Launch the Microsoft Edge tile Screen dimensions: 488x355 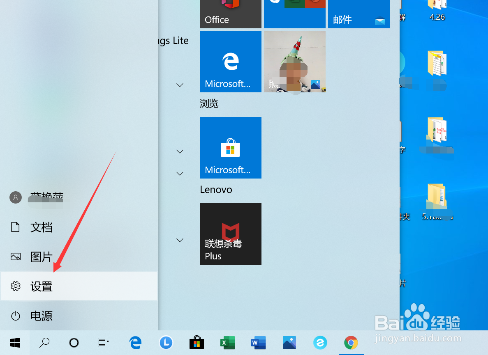(x=231, y=62)
